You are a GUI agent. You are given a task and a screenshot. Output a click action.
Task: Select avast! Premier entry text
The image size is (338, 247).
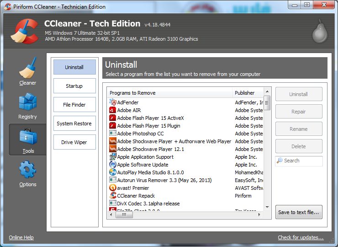[x=133, y=188]
